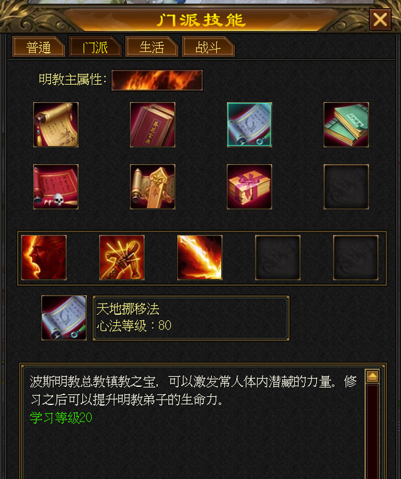Select the golden token and scroll icon
This screenshot has height=479, width=401.
click(153, 187)
